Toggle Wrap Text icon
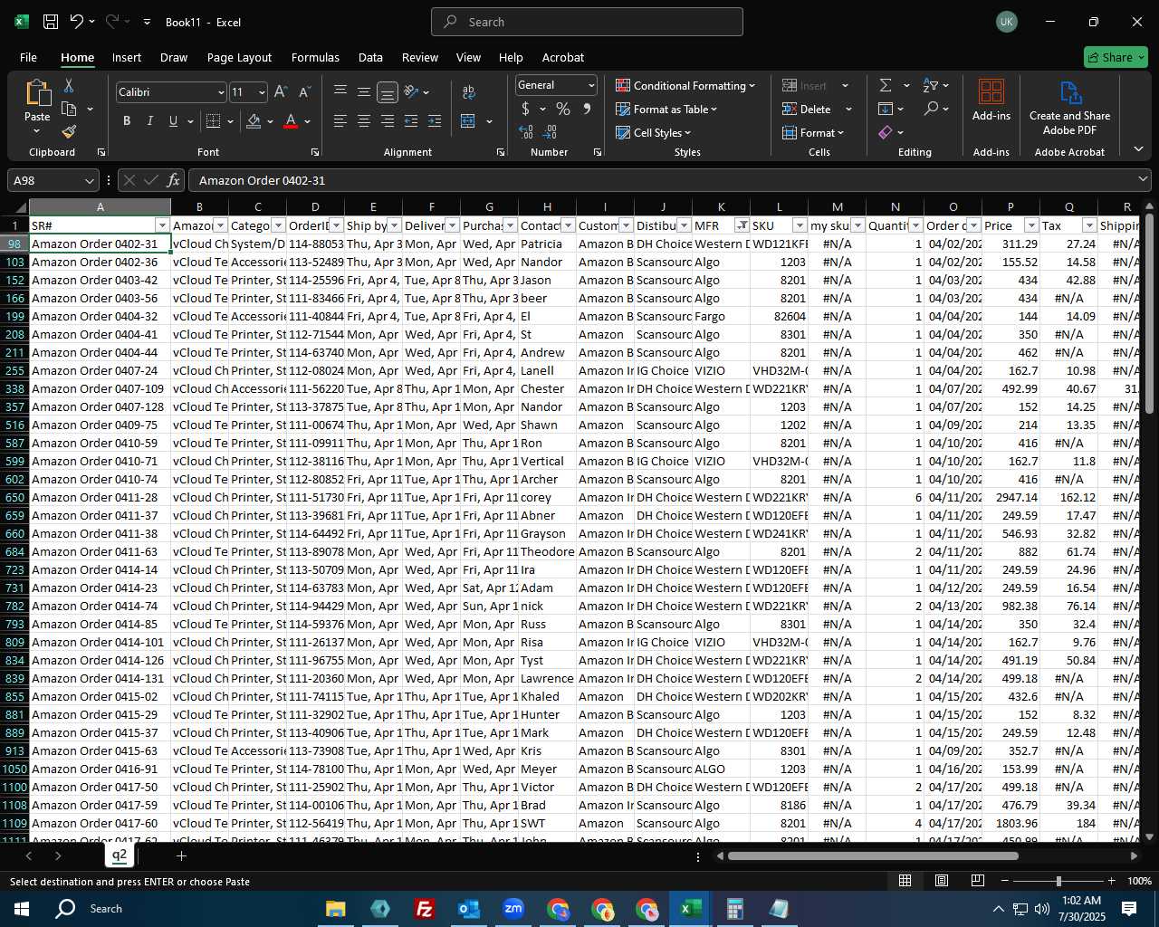The height and width of the screenshot is (927, 1159). 469,91
